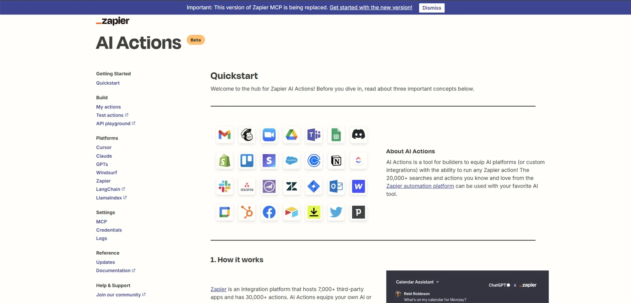Open the Notion icon

[x=336, y=161]
